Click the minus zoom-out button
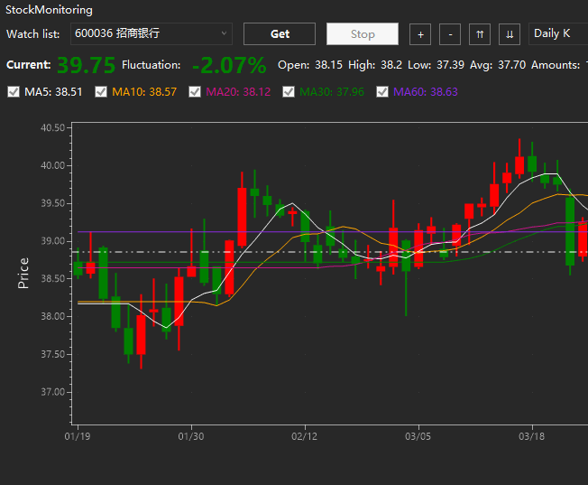 [x=450, y=34]
